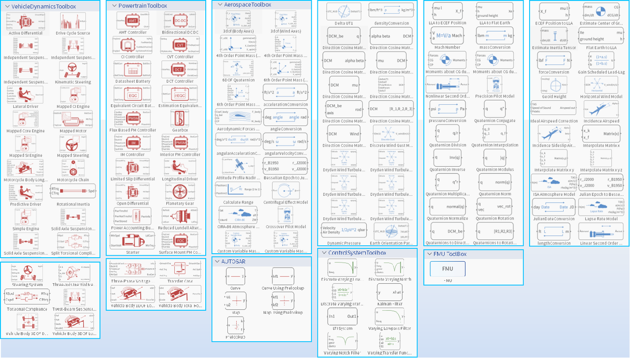Collapse the VehicleDynamicsToolbox section

(7, 6)
